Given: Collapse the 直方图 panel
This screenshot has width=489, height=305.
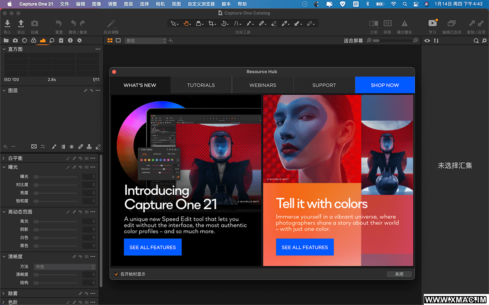Looking at the screenshot, I should (4, 49).
